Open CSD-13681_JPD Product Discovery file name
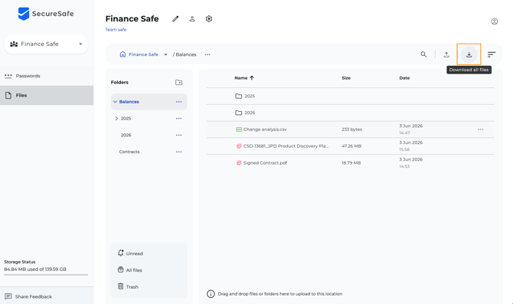 (x=286, y=146)
